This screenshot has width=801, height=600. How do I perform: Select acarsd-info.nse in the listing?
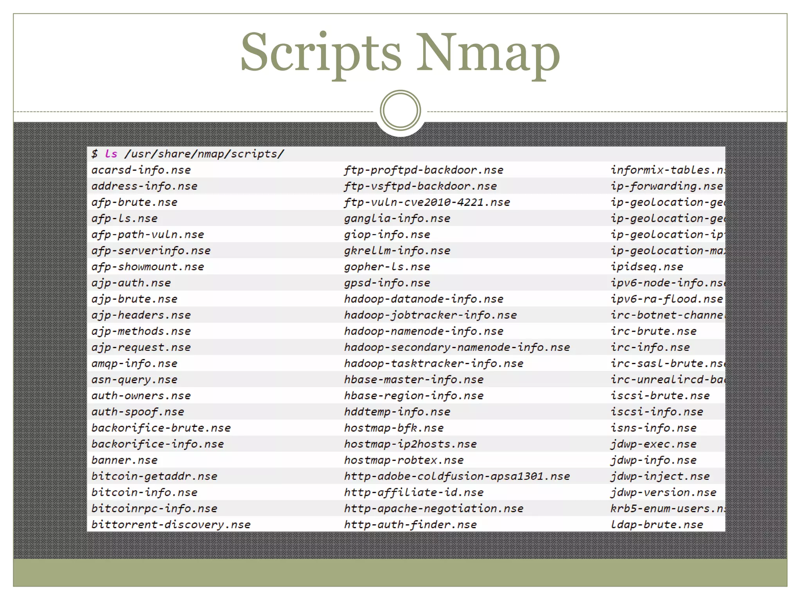pyautogui.click(x=141, y=170)
